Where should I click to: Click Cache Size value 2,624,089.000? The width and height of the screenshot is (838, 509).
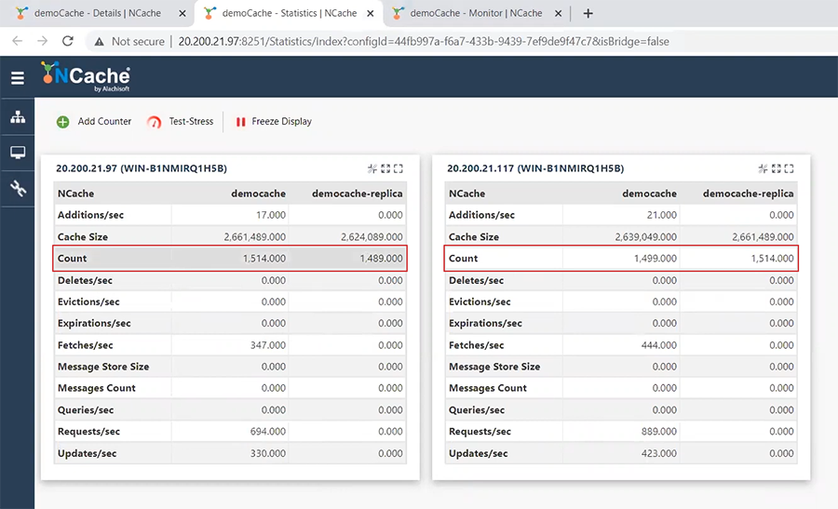tap(372, 236)
